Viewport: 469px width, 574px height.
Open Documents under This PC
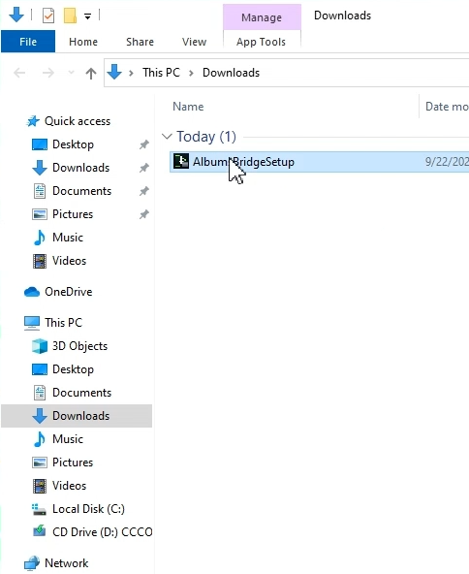pyautogui.click(x=82, y=393)
